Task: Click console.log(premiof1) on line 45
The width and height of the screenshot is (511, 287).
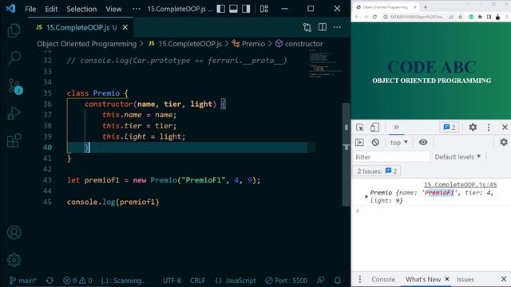Action: [113, 202]
